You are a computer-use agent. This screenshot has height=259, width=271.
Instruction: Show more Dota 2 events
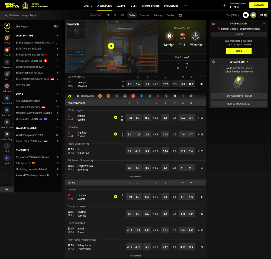pyautogui.click(x=135, y=255)
